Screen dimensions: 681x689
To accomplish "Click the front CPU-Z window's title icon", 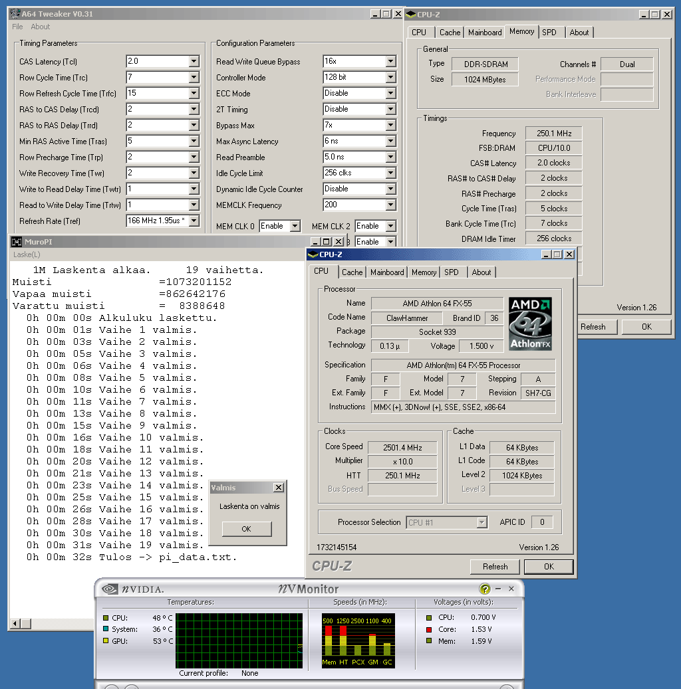I will point(313,254).
